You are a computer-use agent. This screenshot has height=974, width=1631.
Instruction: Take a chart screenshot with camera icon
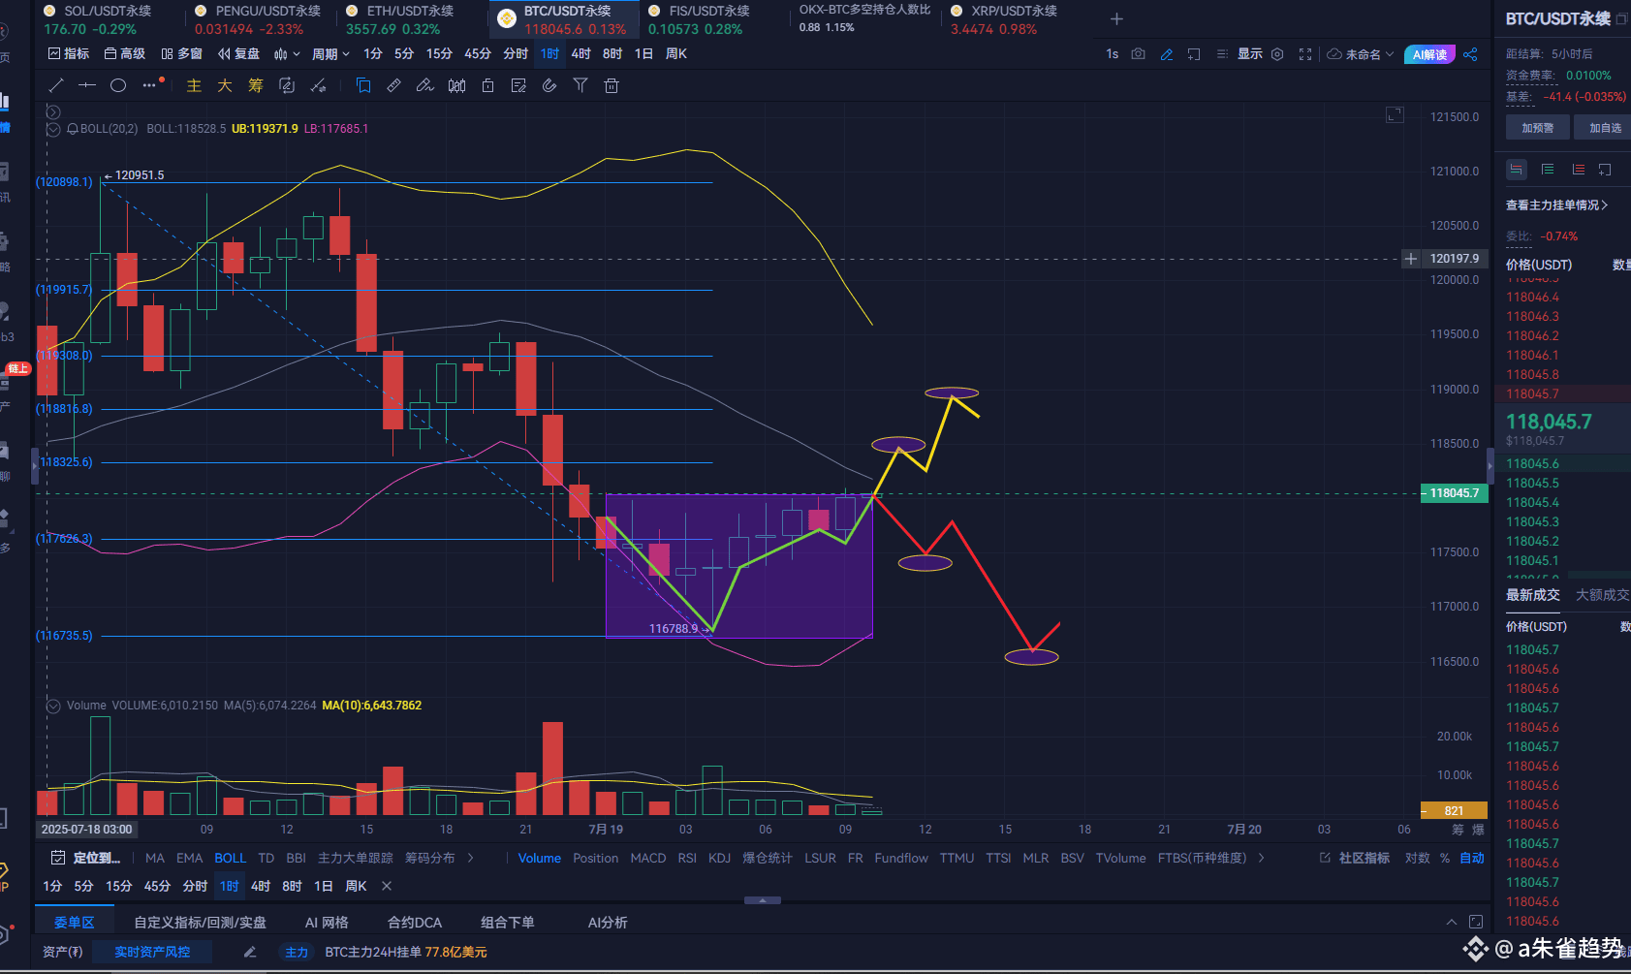[1139, 54]
